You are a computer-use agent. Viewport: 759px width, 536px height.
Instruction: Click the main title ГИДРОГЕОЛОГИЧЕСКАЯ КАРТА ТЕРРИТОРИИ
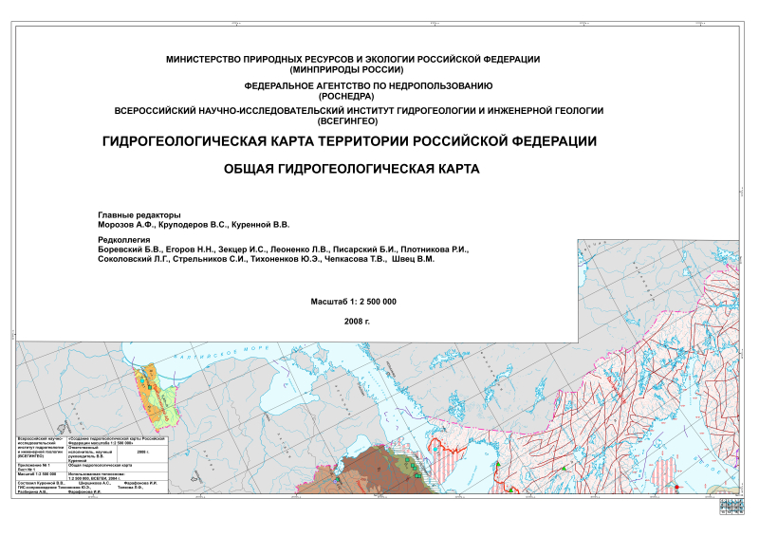coord(349,141)
